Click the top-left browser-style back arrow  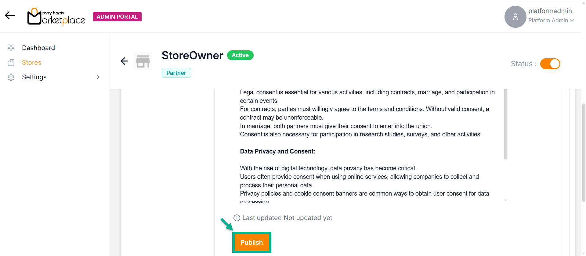pyautogui.click(x=10, y=16)
